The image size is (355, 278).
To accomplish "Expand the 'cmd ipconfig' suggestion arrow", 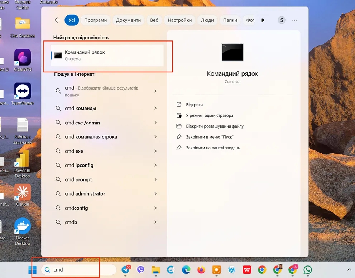I will click(x=155, y=165).
